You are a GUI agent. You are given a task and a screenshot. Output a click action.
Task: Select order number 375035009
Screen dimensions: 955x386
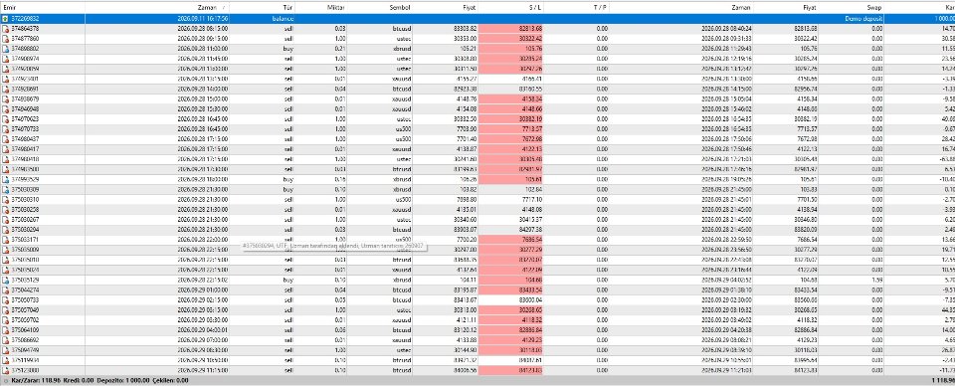tap(25, 250)
